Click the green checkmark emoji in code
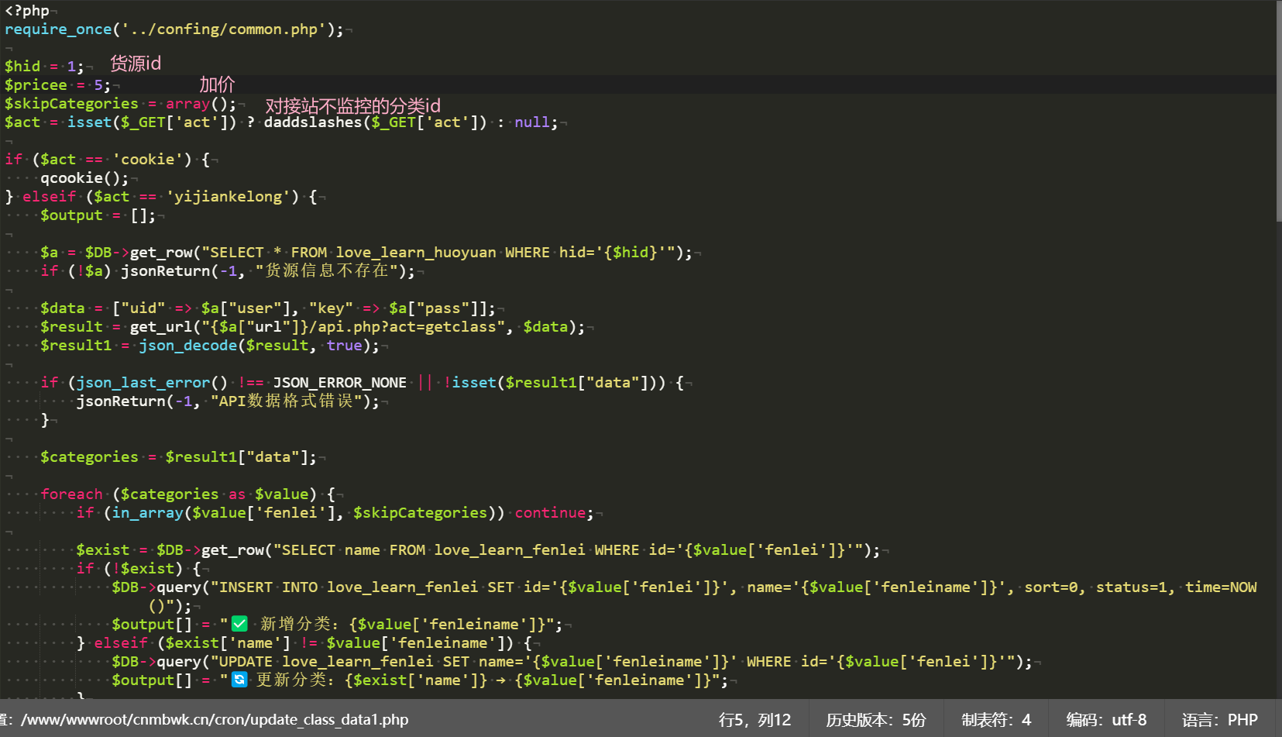This screenshot has width=1282, height=737. (239, 624)
